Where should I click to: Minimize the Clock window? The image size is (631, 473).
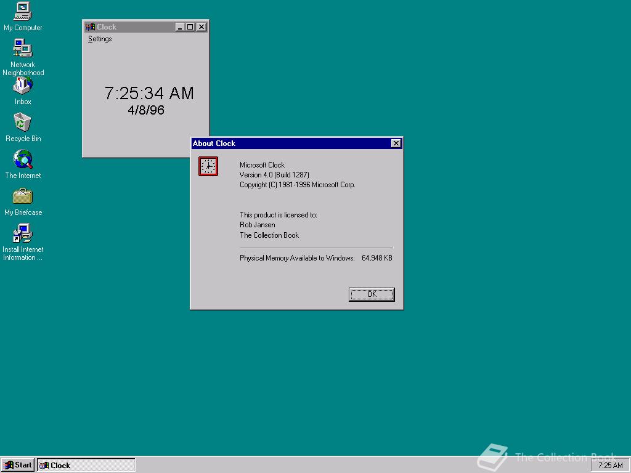(180, 27)
